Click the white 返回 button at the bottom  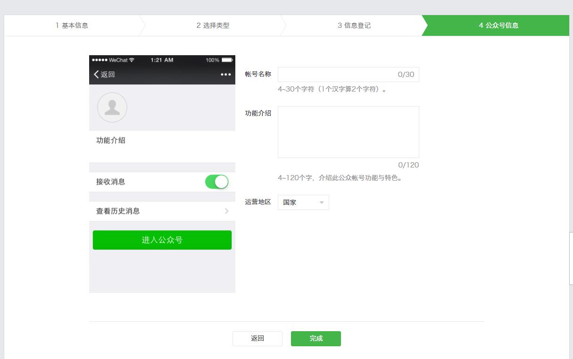[x=257, y=339]
